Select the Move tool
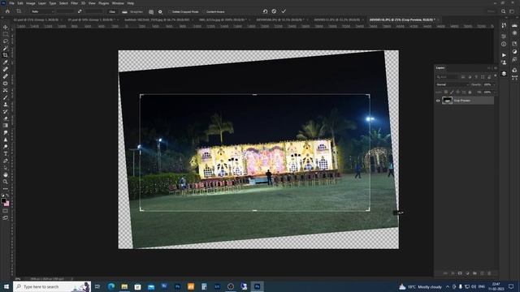The width and height of the screenshot is (520, 292). coord(6,27)
